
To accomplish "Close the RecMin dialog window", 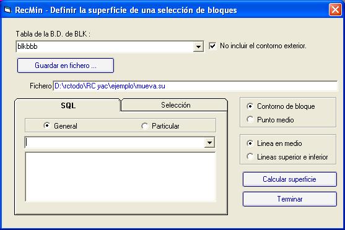I will [335, 10].
